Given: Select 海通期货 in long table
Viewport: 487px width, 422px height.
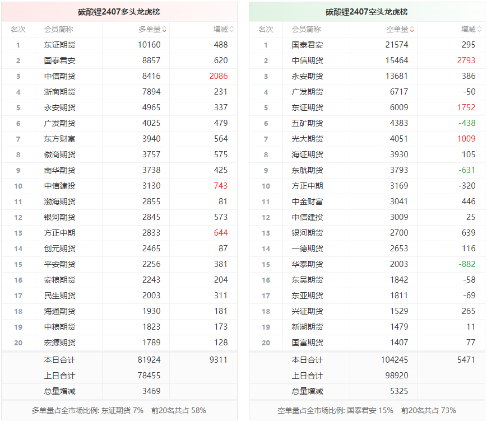Looking at the screenshot, I should [59, 311].
